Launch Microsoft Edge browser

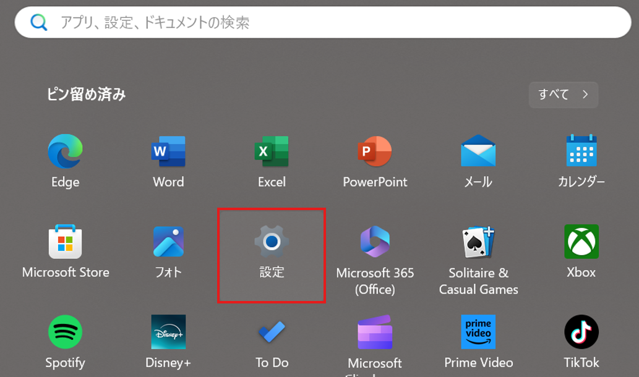coord(64,158)
